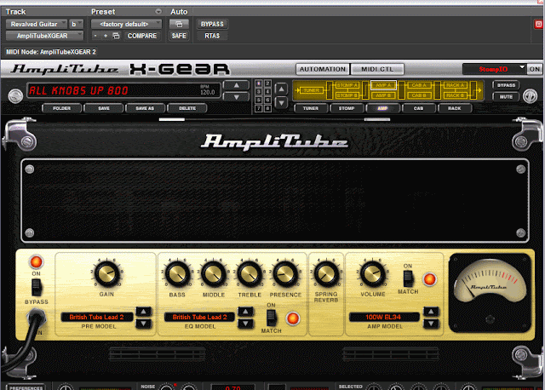This screenshot has width=545, height=390.
Task: Select Cab A block in signal chain
Action: point(419,85)
